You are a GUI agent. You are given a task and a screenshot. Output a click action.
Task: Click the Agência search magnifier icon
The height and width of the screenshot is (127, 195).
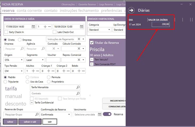pyautogui.click(x=43, y=49)
